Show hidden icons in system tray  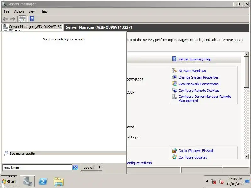tap(207, 181)
